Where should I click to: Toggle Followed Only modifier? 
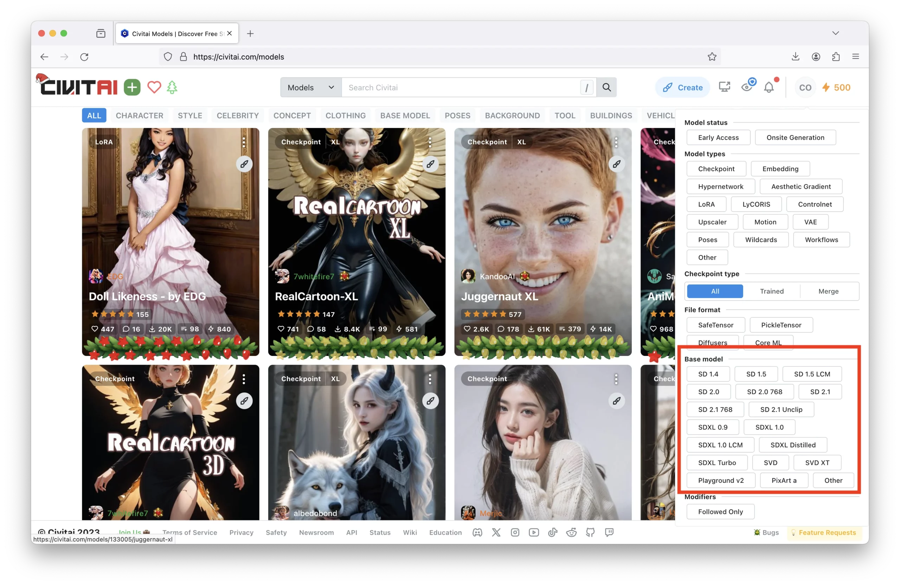point(720,512)
